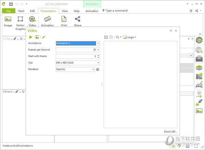This screenshot has height=150, width=205.
Task: Open the Layers icon in right sidebar
Action: (199, 68)
